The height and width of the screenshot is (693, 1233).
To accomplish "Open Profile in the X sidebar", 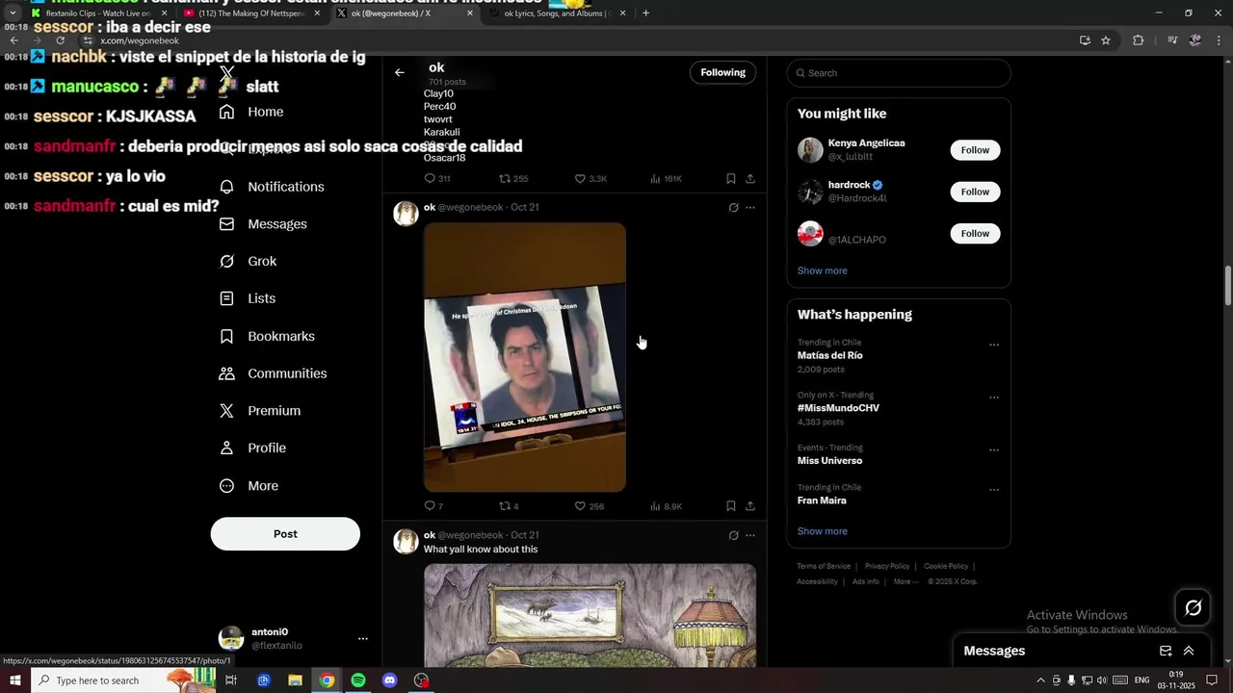I will click(x=252, y=449).
